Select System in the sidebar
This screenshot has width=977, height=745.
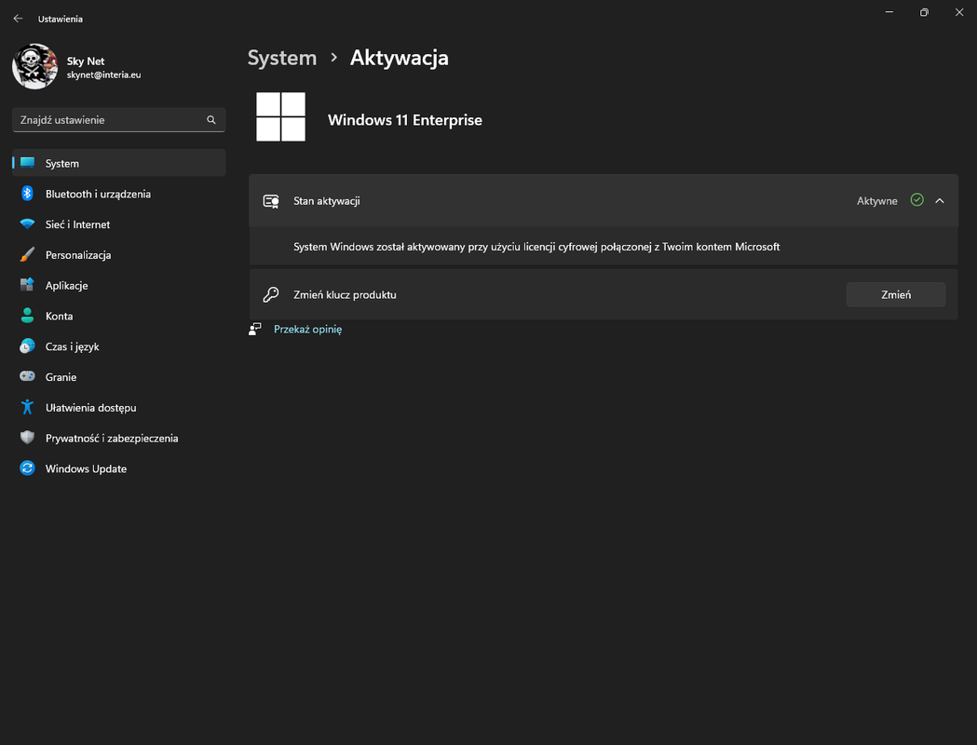click(118, 163)
